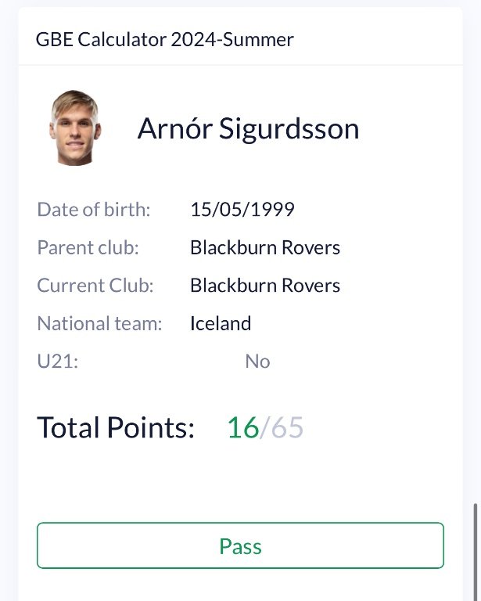Click the National team label

(x=99, y=323)
